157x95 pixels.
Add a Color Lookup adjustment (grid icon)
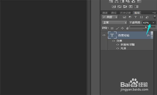click(139, 1)
